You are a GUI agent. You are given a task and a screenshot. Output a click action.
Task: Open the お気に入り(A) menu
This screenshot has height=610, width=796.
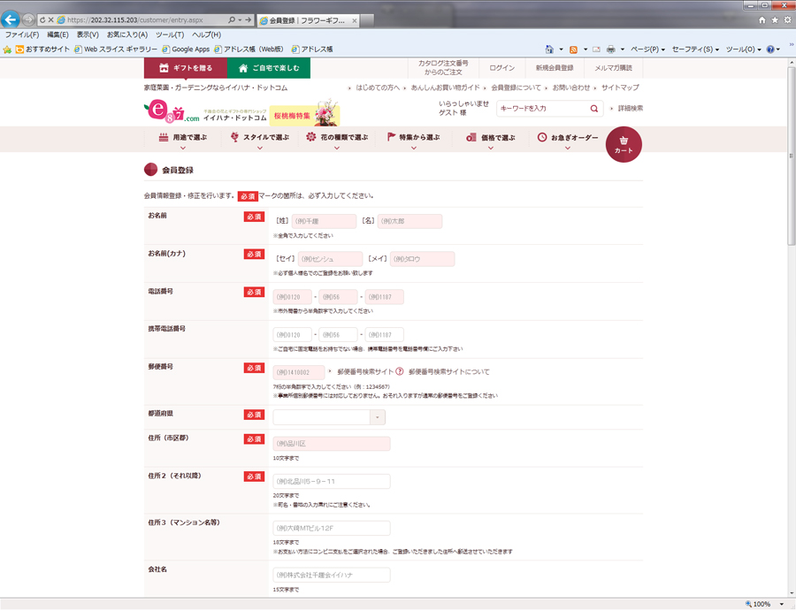pyautogui.click(x=126, y=34)
